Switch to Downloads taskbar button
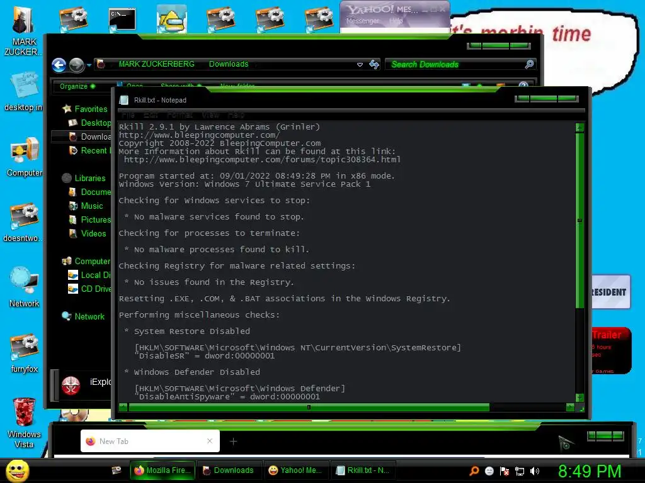The width and height of the screenshot is (645, 483). [228, 470]
